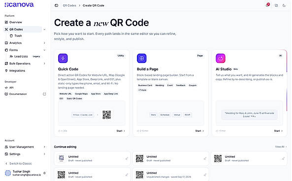Start the AI Studio option
292x181 pixels.
[278, 131]
